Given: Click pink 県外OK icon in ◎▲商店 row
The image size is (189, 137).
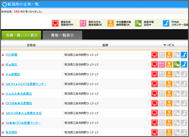Looking at the screenshot, I should pos(162,64).
